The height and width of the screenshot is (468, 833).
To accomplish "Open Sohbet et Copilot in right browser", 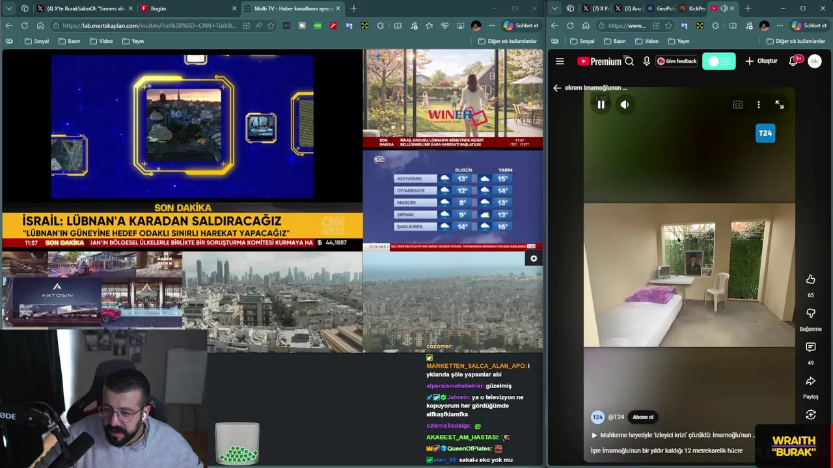I will (x=809, y=25).
